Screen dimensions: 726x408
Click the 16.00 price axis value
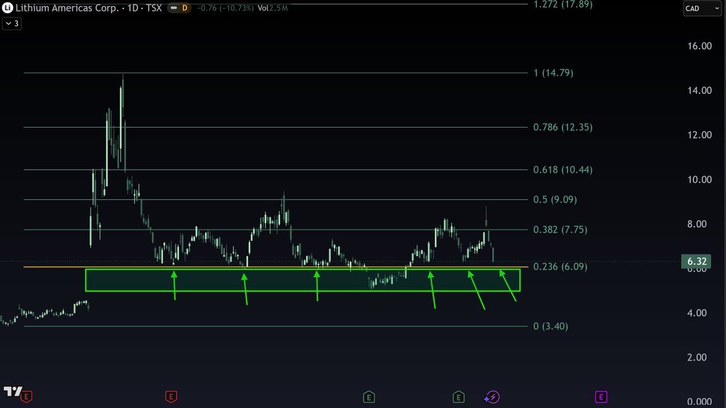click(698, 46)
